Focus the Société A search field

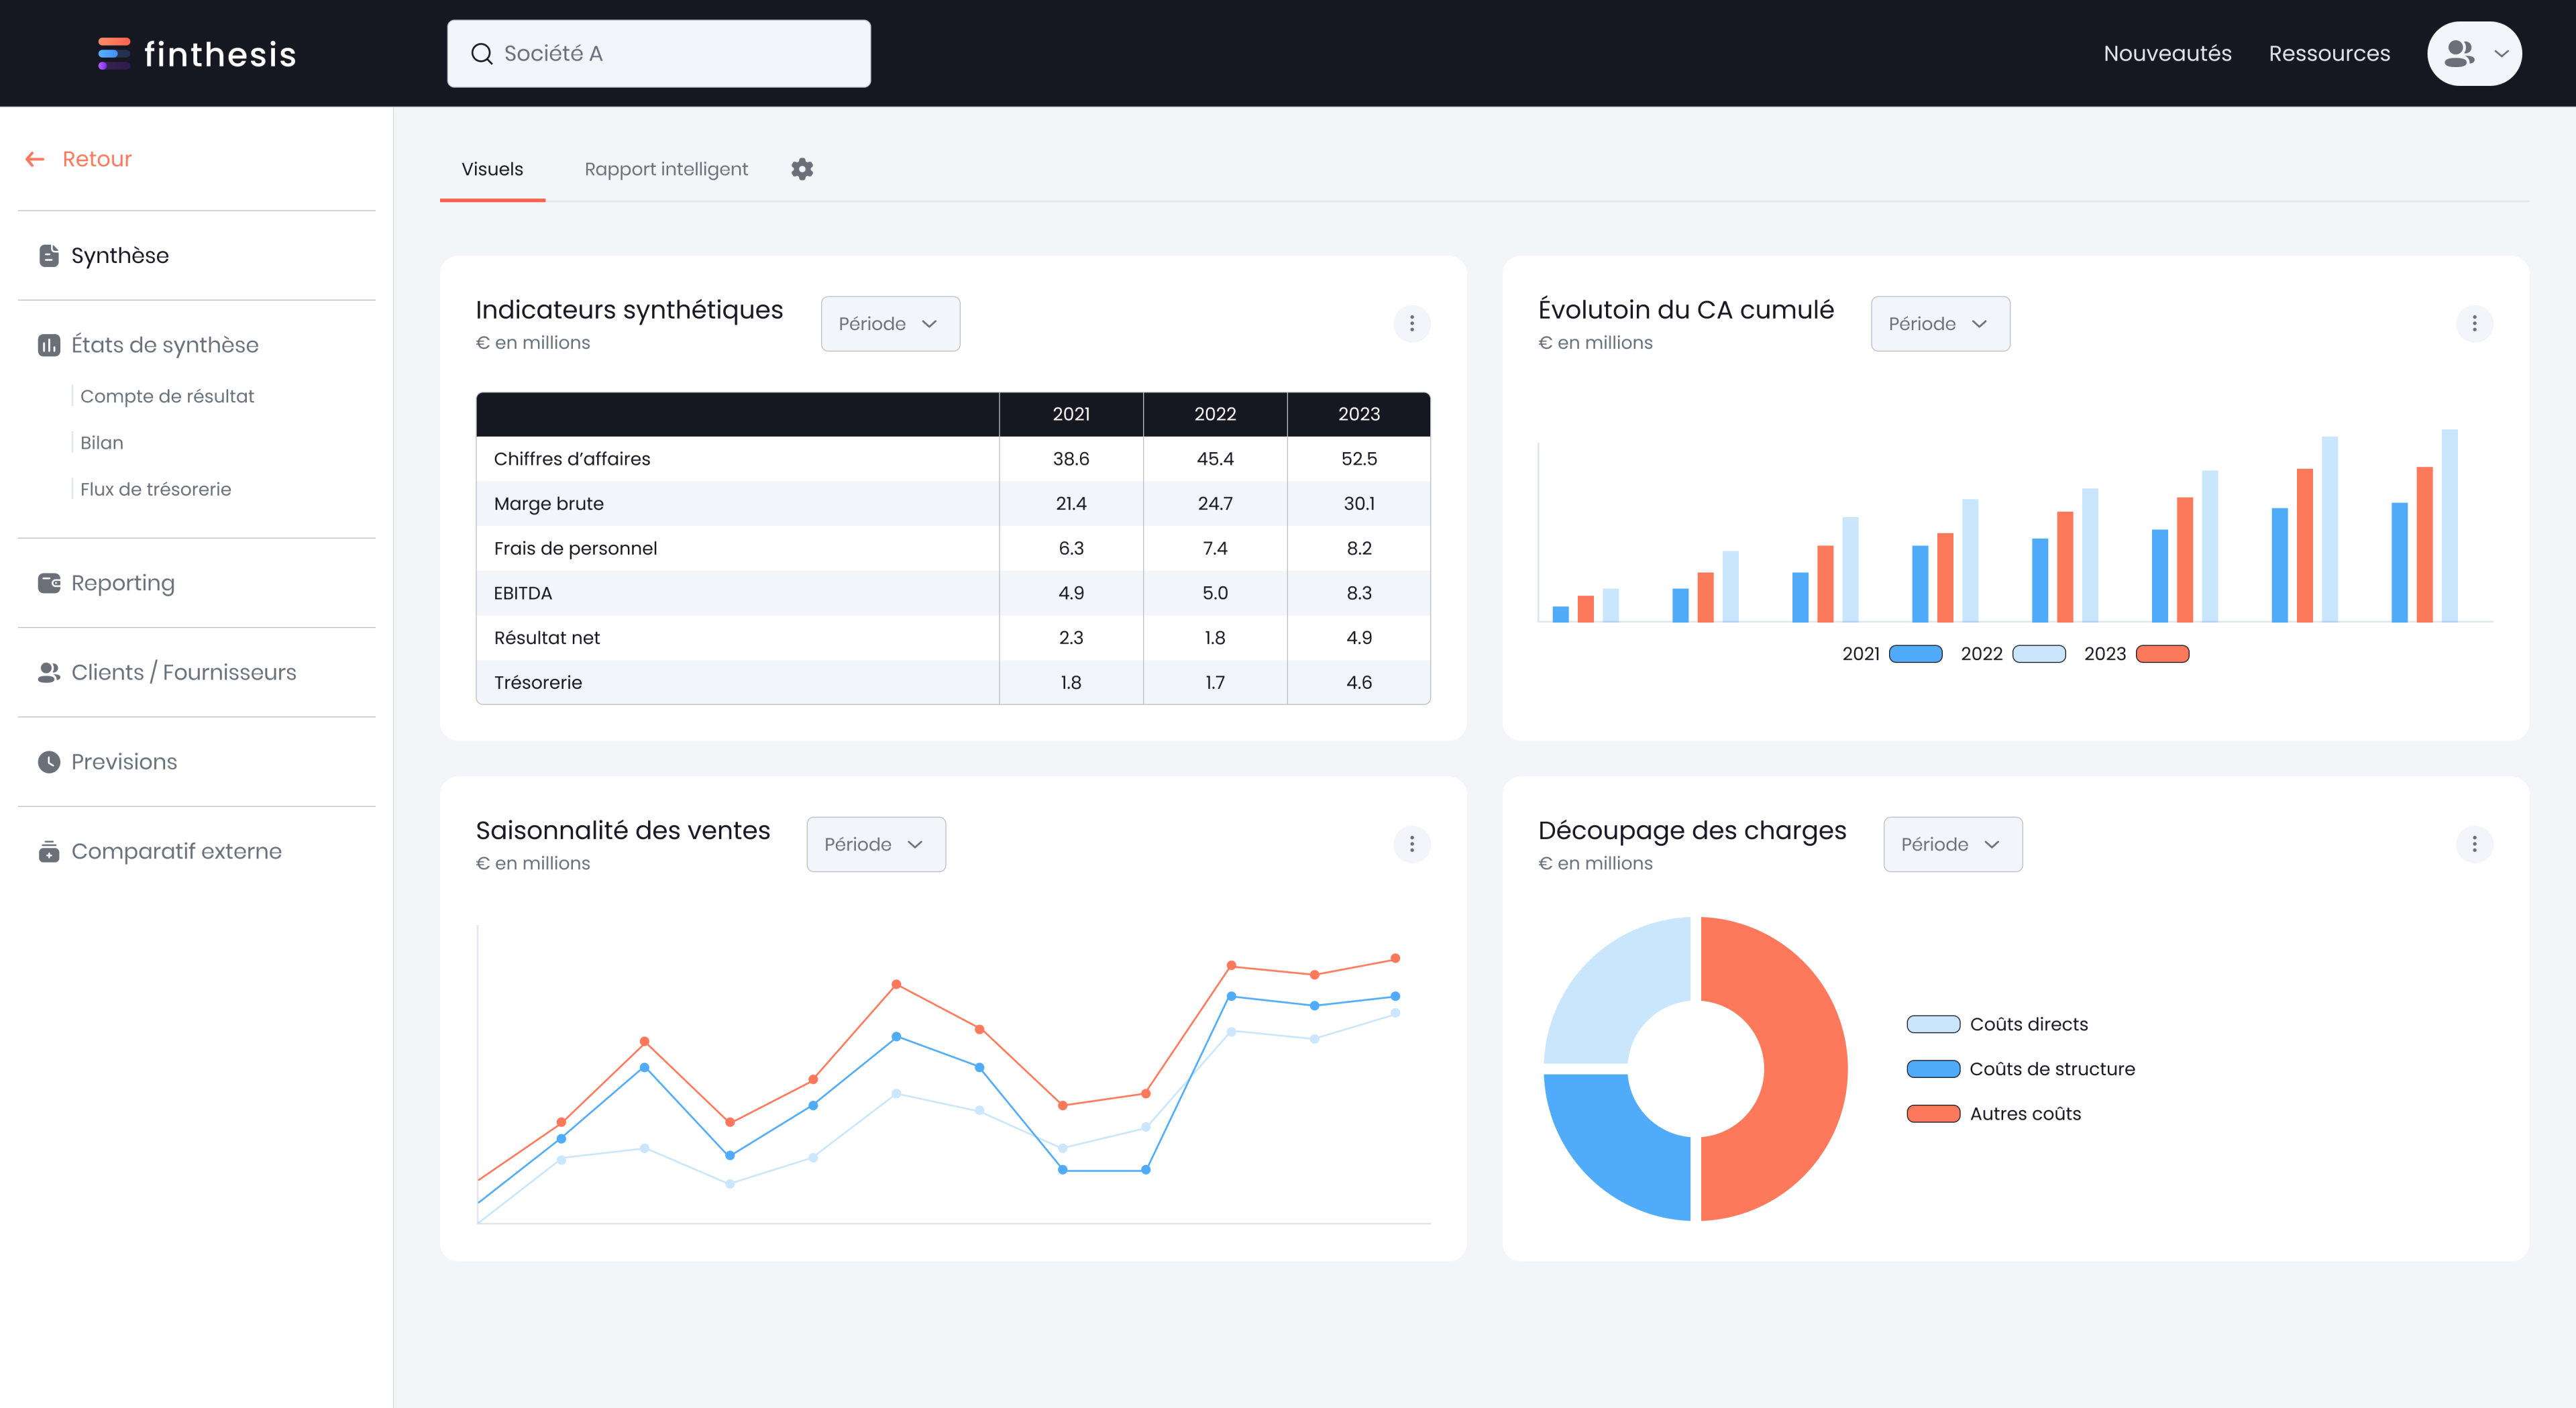click(x=659, y=54)
